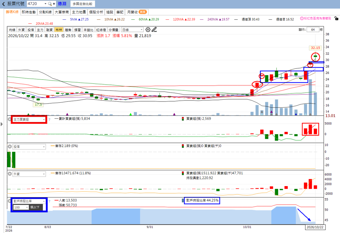Close the 投信 indicator panel
340x233 pixels.
9,147
